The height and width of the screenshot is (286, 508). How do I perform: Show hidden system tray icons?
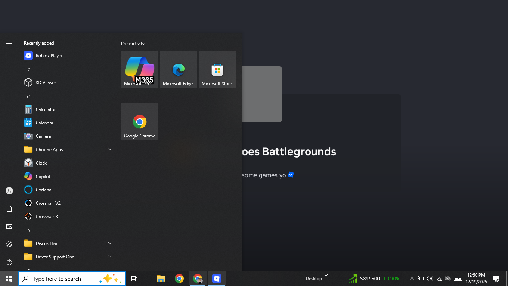pyautogui.click(x=412, y=279)
